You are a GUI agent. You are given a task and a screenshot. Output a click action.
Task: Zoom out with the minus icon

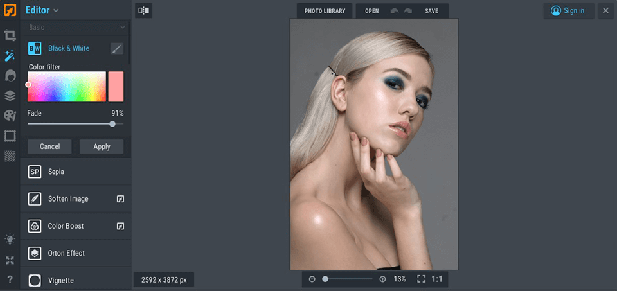(x=312, y=279)
